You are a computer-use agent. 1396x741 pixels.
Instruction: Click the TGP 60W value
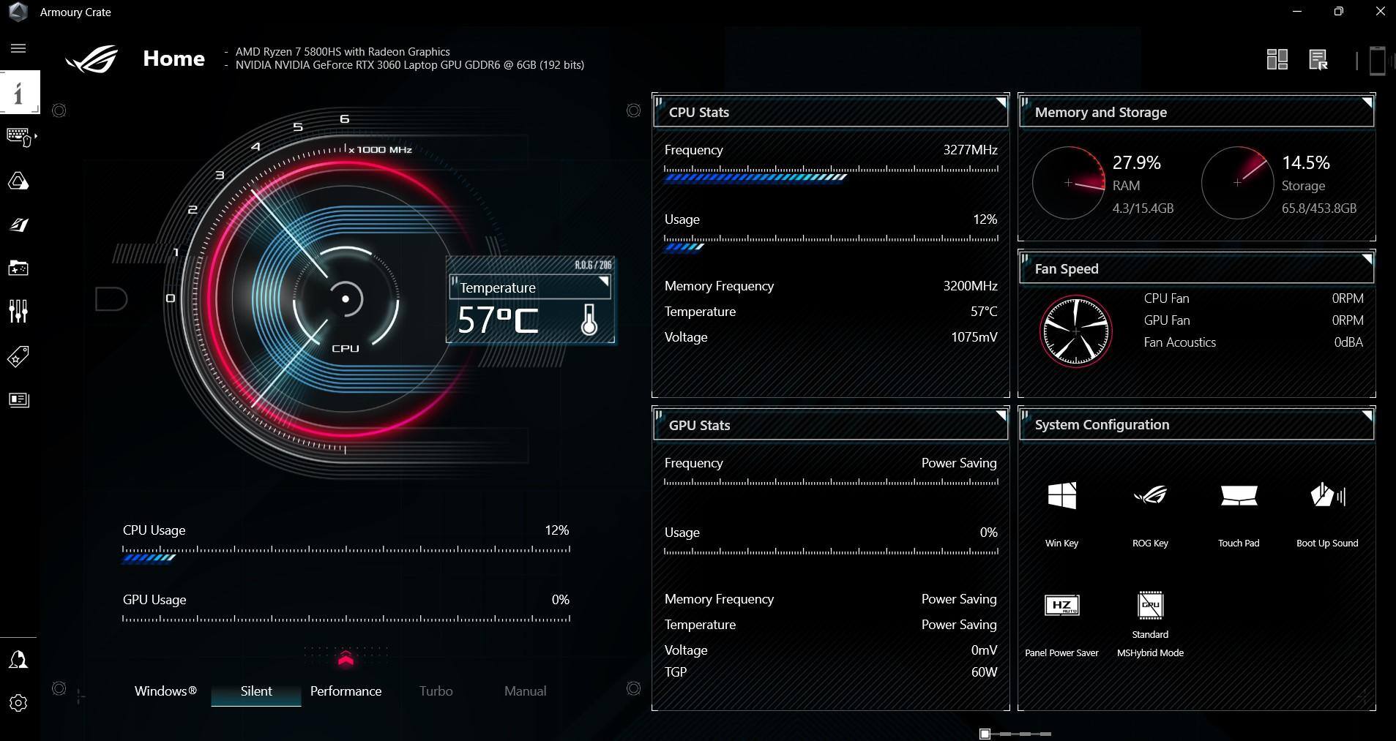pos(984,672)
